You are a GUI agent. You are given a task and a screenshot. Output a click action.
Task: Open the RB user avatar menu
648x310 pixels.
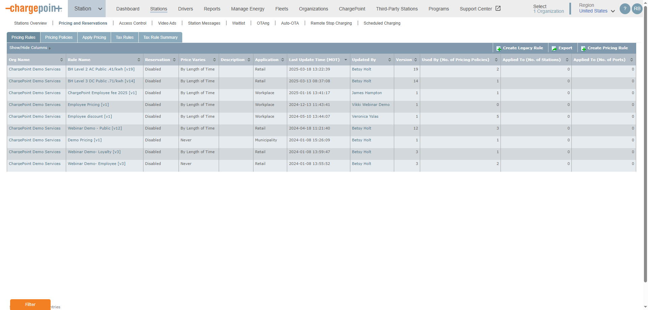[637, 9]
